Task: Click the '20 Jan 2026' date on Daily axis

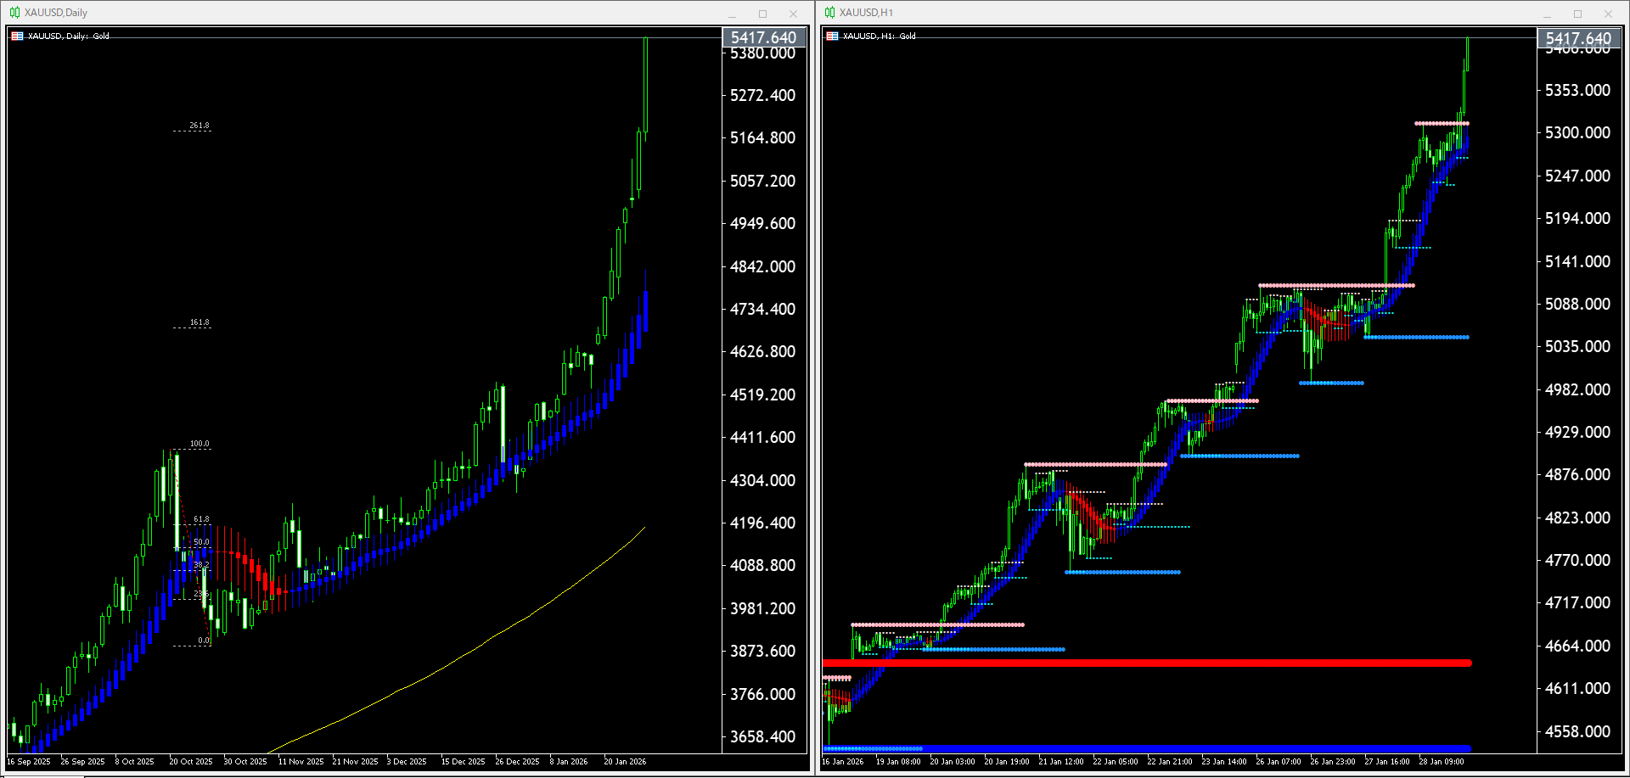Action: tap(626, 762)
